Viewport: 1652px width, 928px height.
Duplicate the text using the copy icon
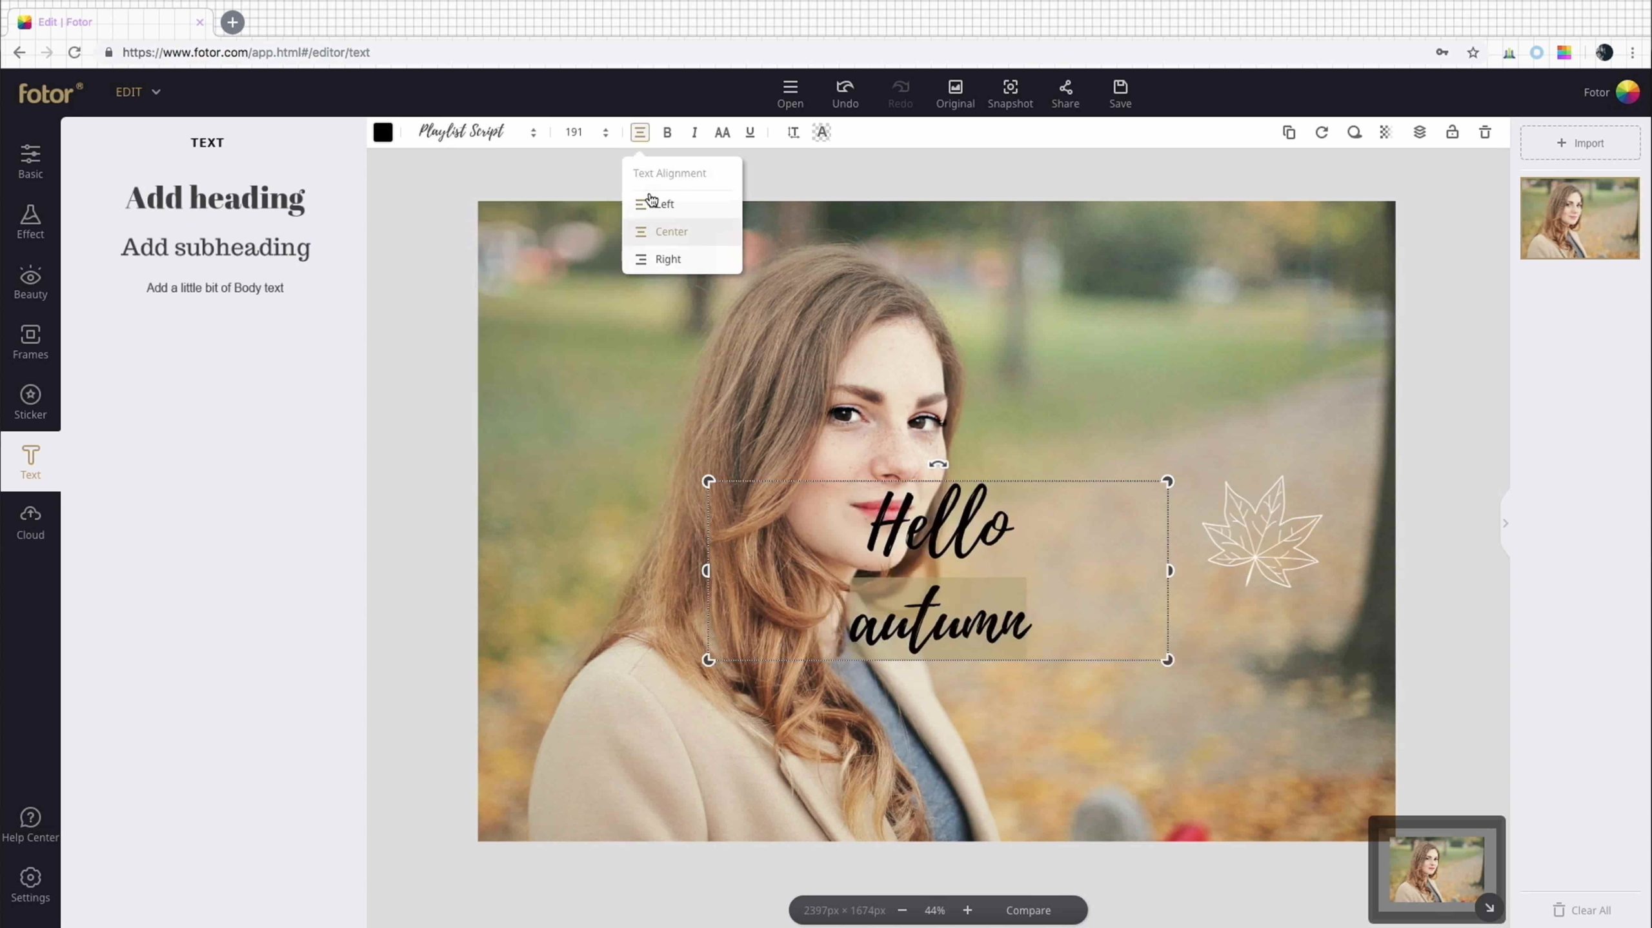1289,132
